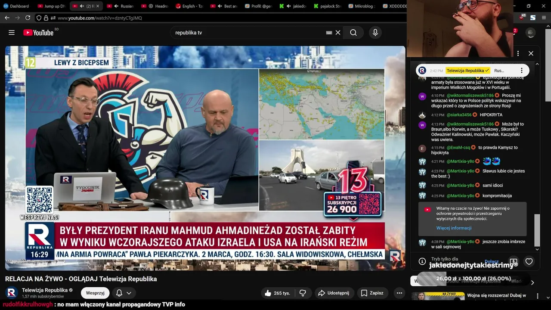551x310 pixels.
Task: Switch to the Best an tab
Action: 224,6
